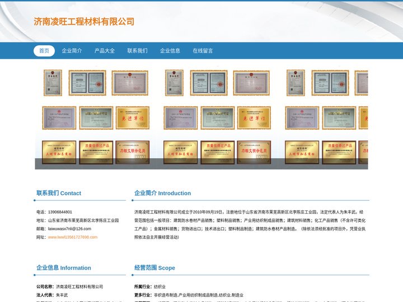Click the 联系我们 Contact heading
Image resolution: width=403 pixels, height=302 pixels.
click(59, 193)
